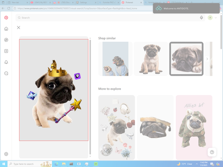
Task: Switch to the Discord browser tab
Action: click(63, 3)
